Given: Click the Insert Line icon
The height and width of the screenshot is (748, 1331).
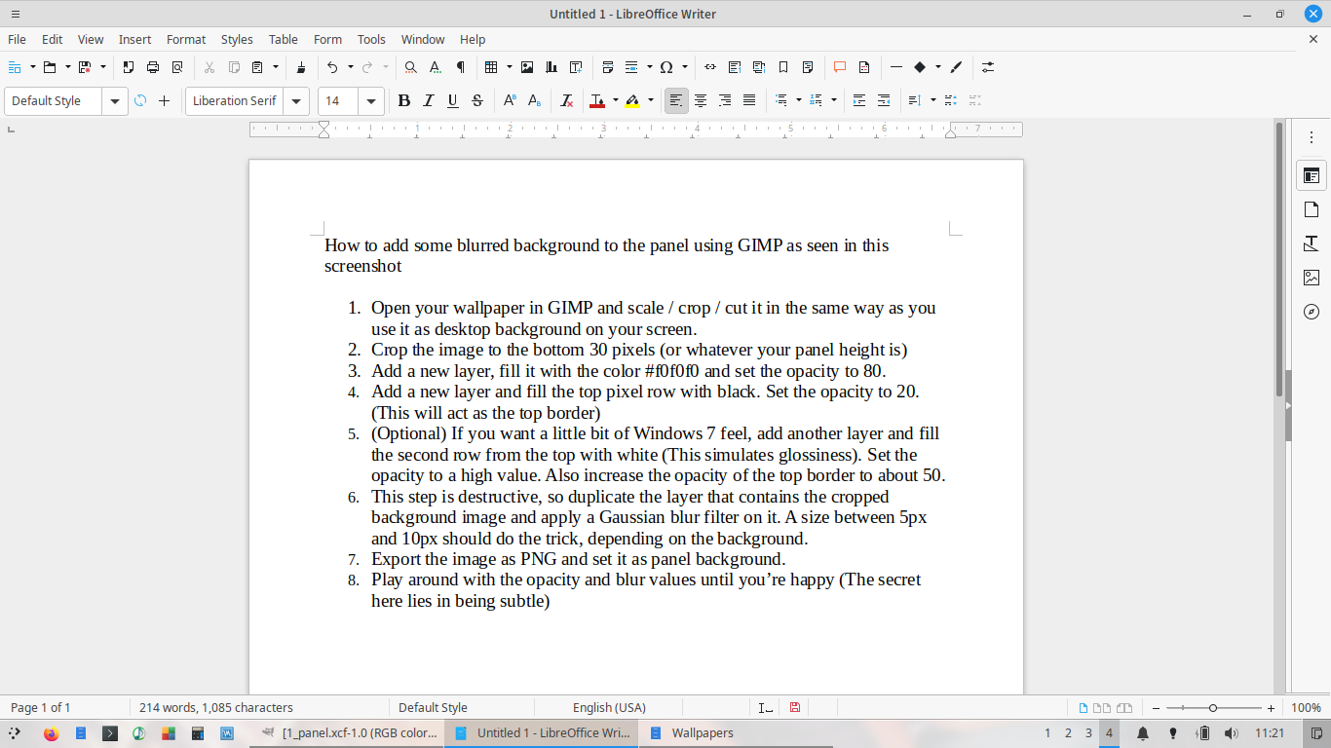Looking at the screenshot, I should click(x=896, y=67).
